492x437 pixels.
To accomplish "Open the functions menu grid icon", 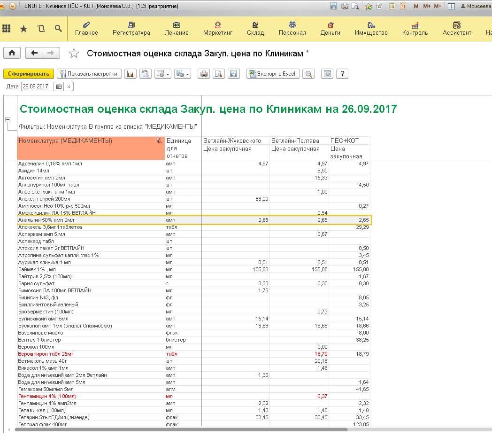I will pyautogui.click(x=6, y=29).
